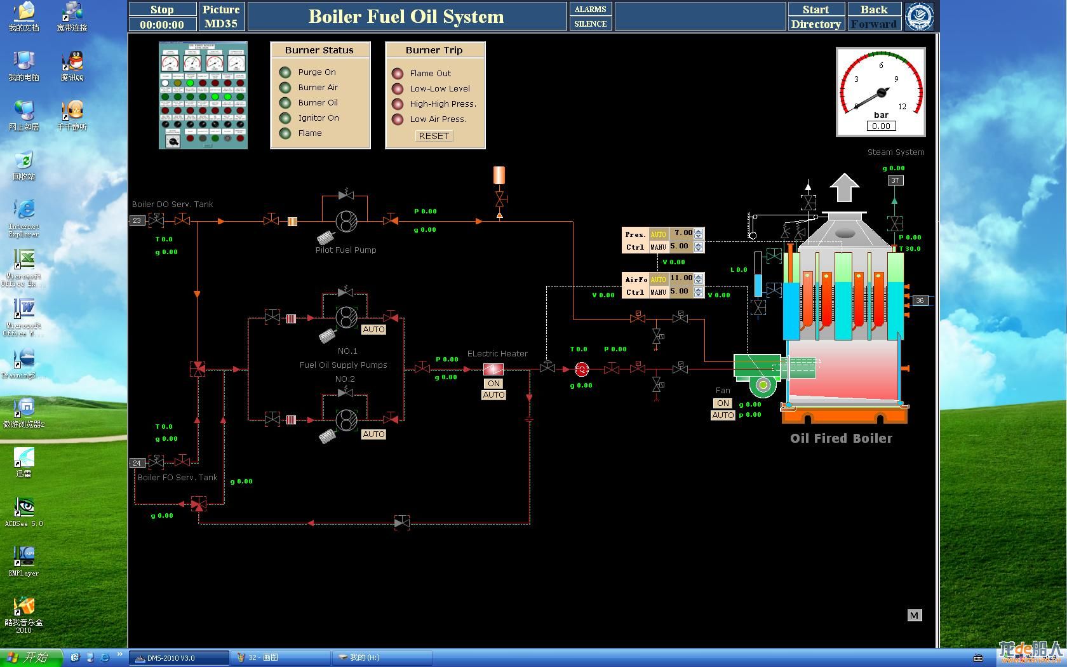Switch to DMS-2010 V3.0 taskbar window

[179, 657]
